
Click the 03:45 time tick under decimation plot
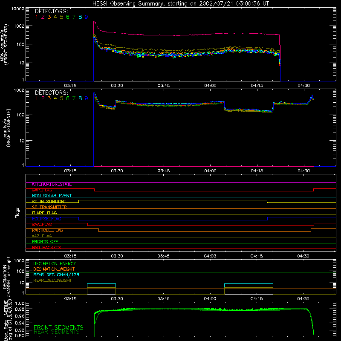coord(163,299)
